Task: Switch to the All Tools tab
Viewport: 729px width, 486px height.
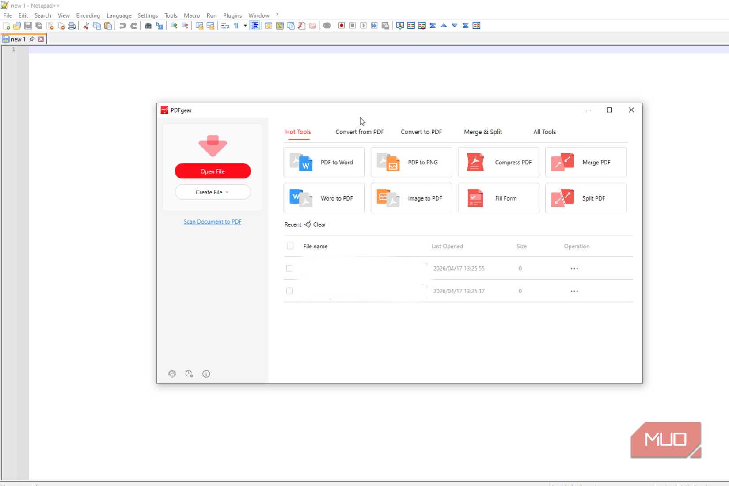Action: [544, 132]
